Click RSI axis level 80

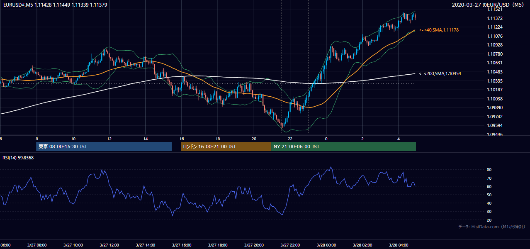click(489, 170)
